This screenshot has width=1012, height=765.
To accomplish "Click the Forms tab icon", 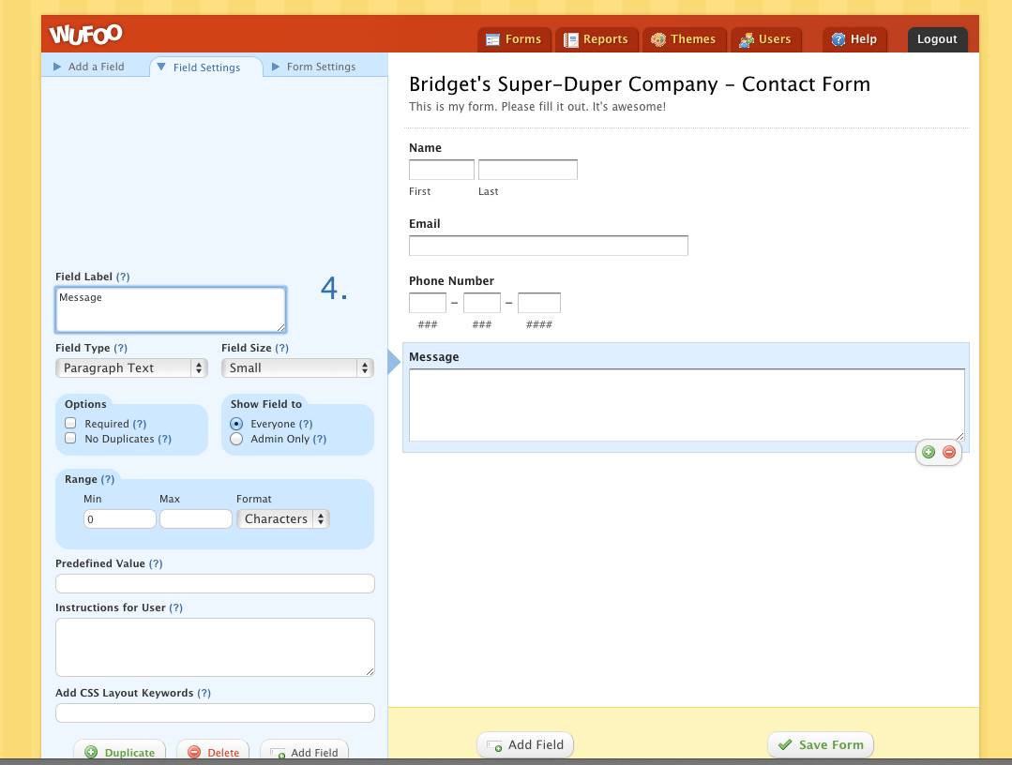I will pyautogui.click(x=492, y=40).
